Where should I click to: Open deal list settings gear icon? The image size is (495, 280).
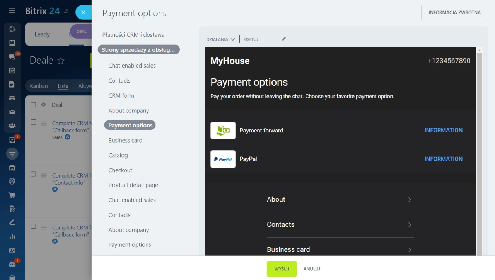44,105
